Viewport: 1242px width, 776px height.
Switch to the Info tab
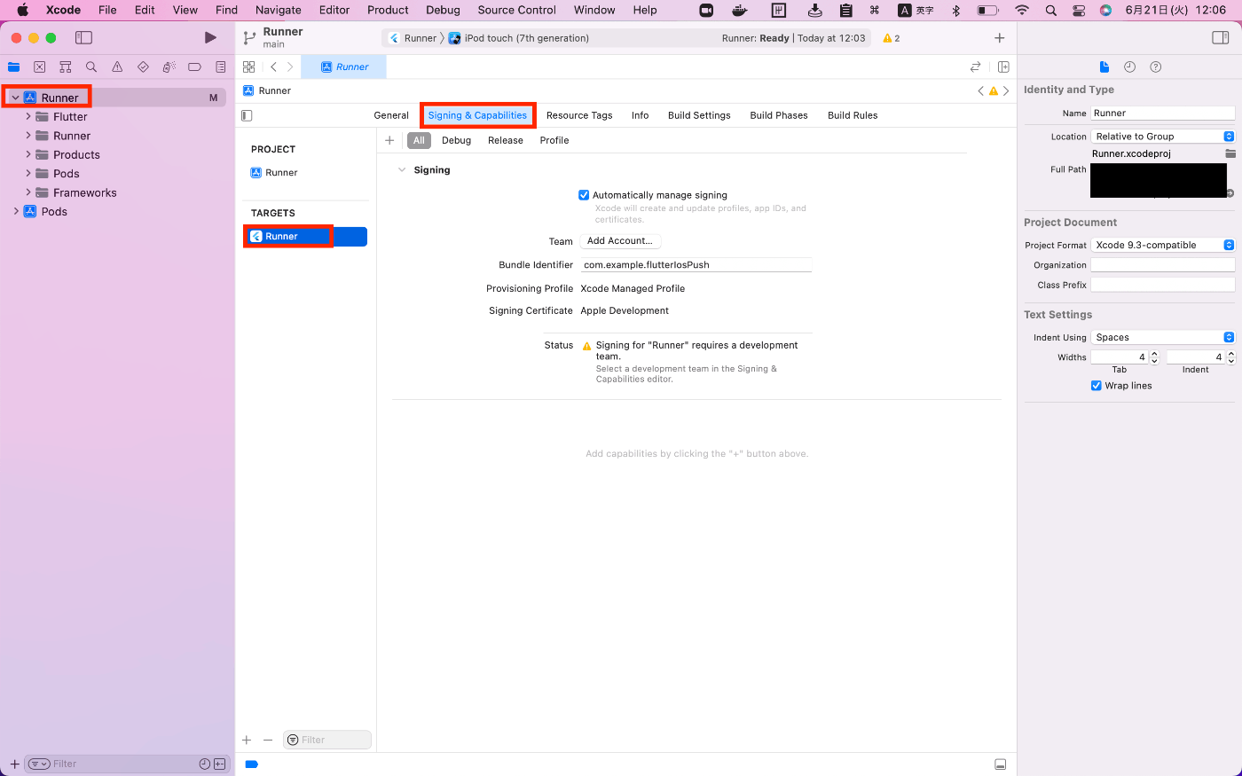pyautogui.click(x=640, y=115)
